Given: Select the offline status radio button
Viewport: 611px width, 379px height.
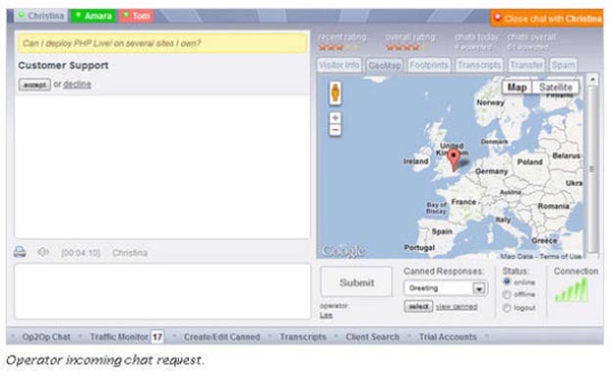Looking at the screenshot, I should 506,294.
